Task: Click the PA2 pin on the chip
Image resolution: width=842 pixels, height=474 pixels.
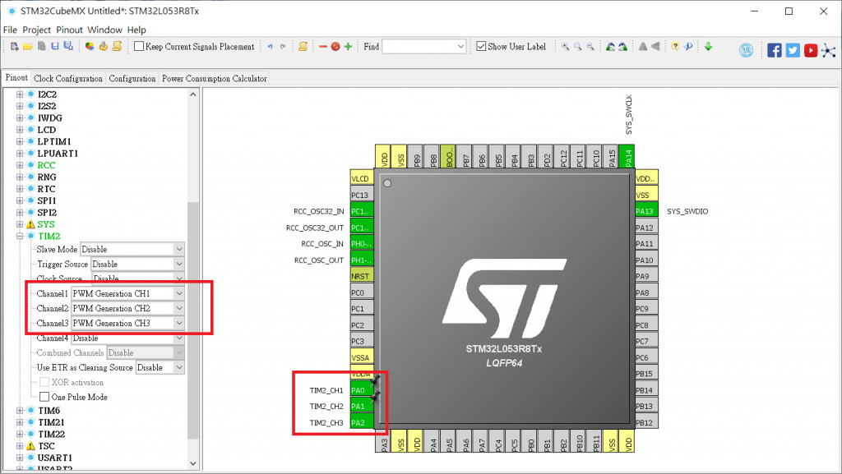Action: tap(362, 422)
